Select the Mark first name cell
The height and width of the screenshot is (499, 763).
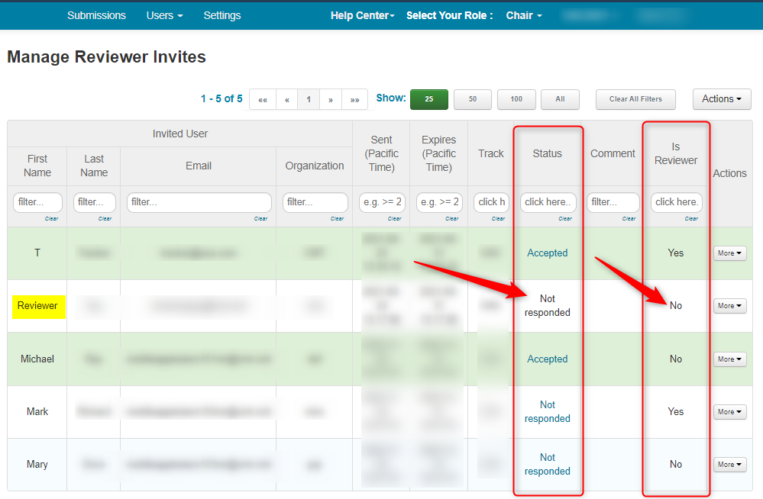37,412
